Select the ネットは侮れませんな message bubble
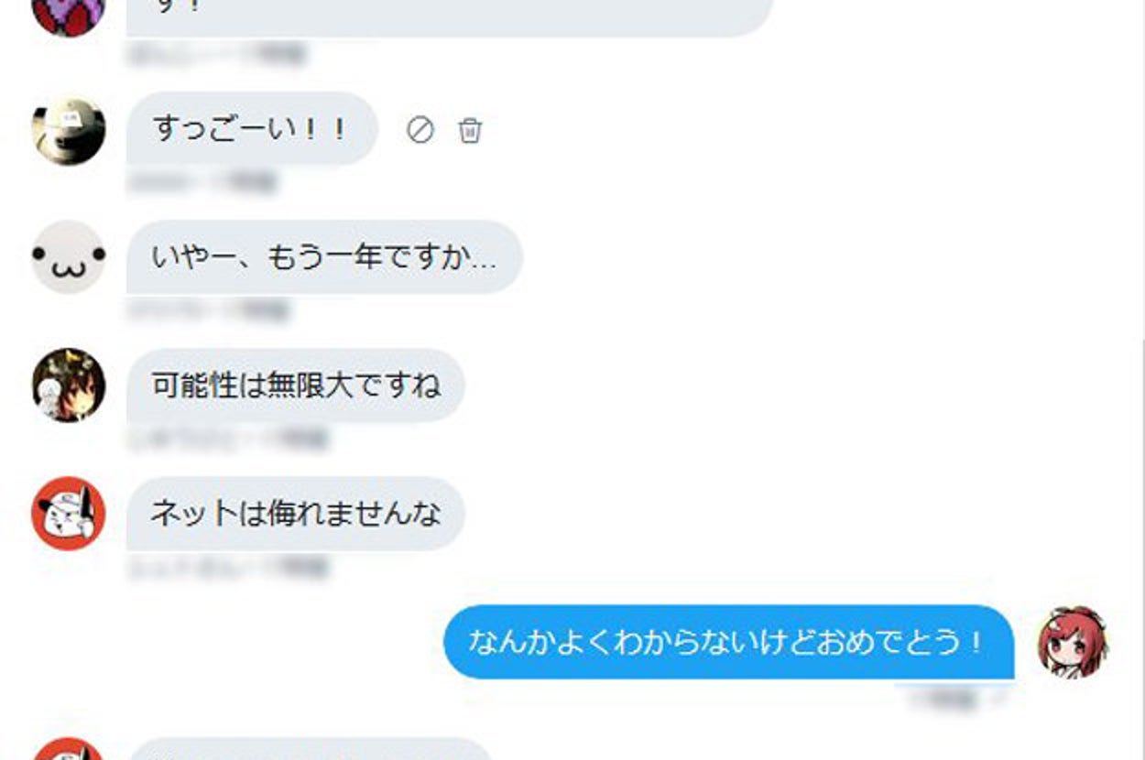1145x760 pixels. tap(296, 514)
